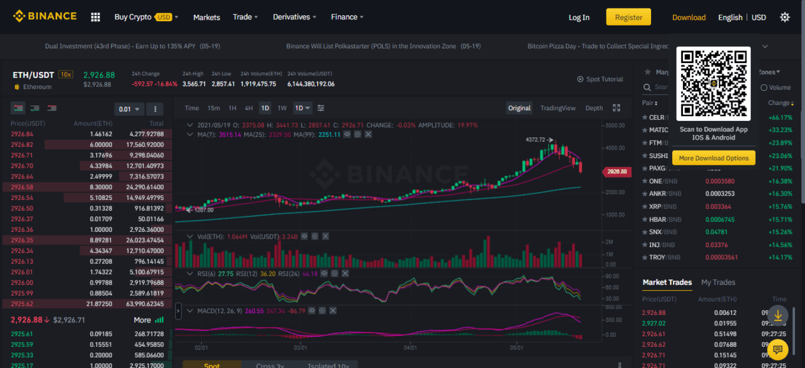Toggle visibility of RSI indicator
Viewport: 805px width, 368px height.
(x=324, y=274)
